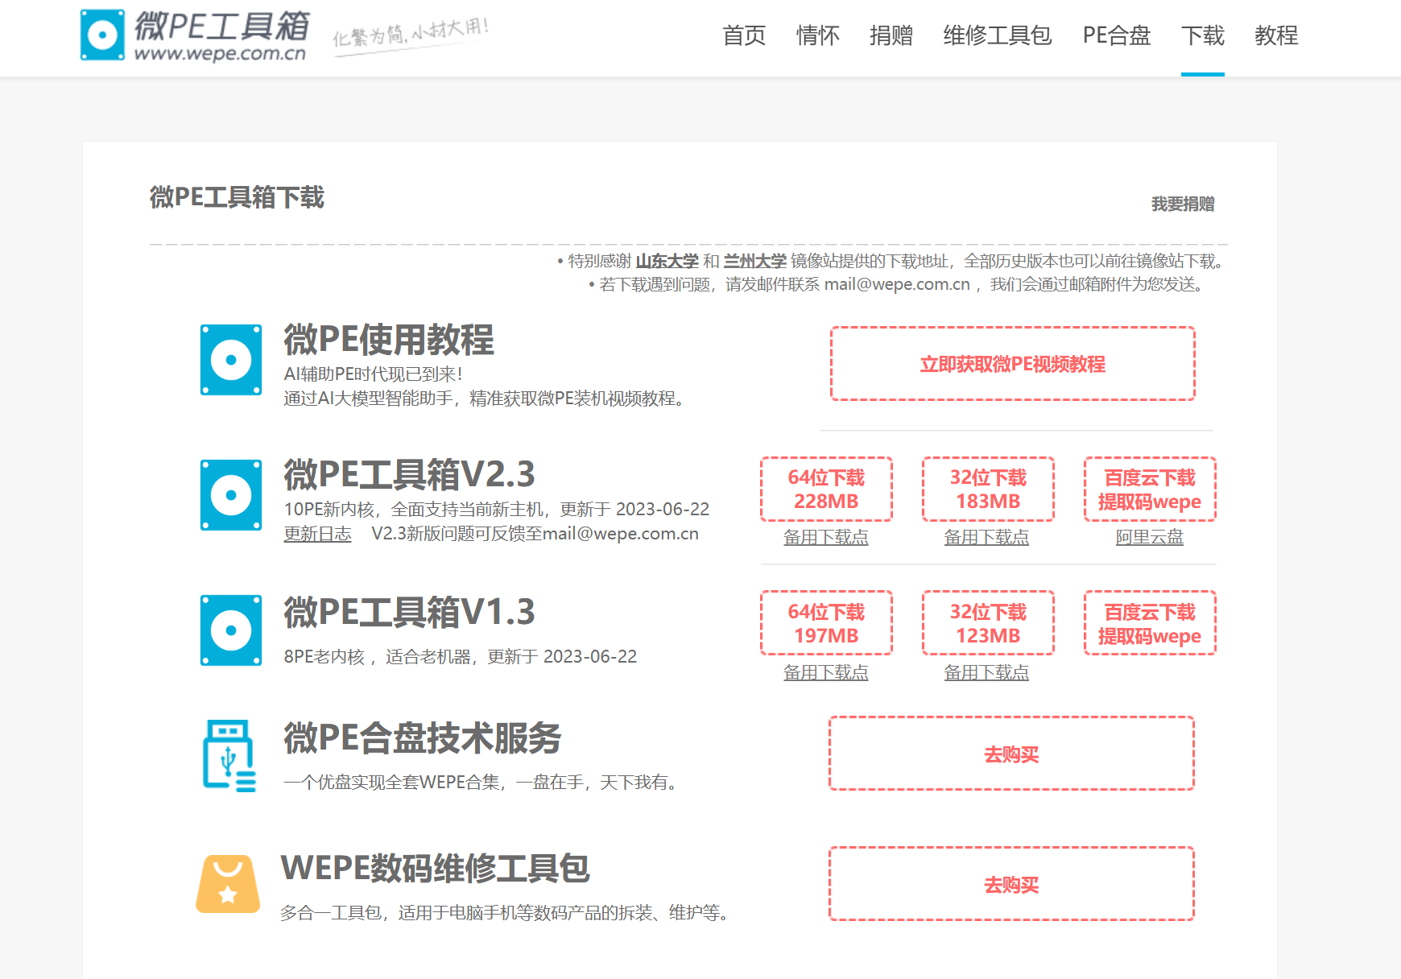Click 去购买 for 微PE合盘技术服务
Screen dimensions: 1401x979
click(x=1011, y=754)
